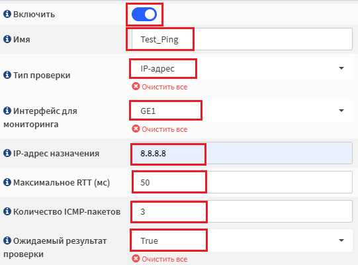Screen dimensions: 358x265
Task: Open help icon for Ожидаемый результат проверки
Action: [x=7, y=240]
